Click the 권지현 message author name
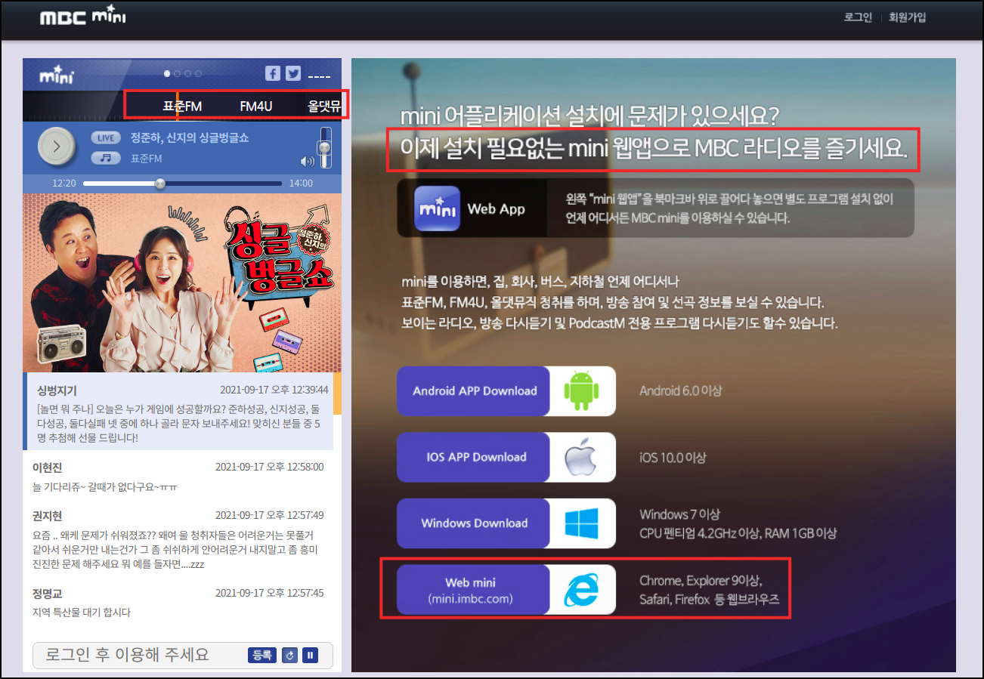 coord(48,515)
